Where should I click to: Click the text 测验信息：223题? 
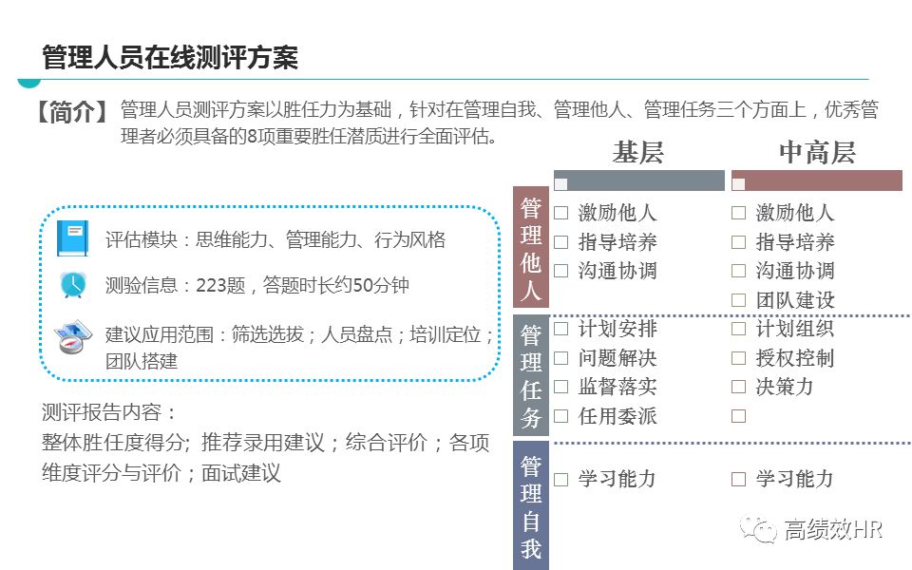click(x=176, y=285)
